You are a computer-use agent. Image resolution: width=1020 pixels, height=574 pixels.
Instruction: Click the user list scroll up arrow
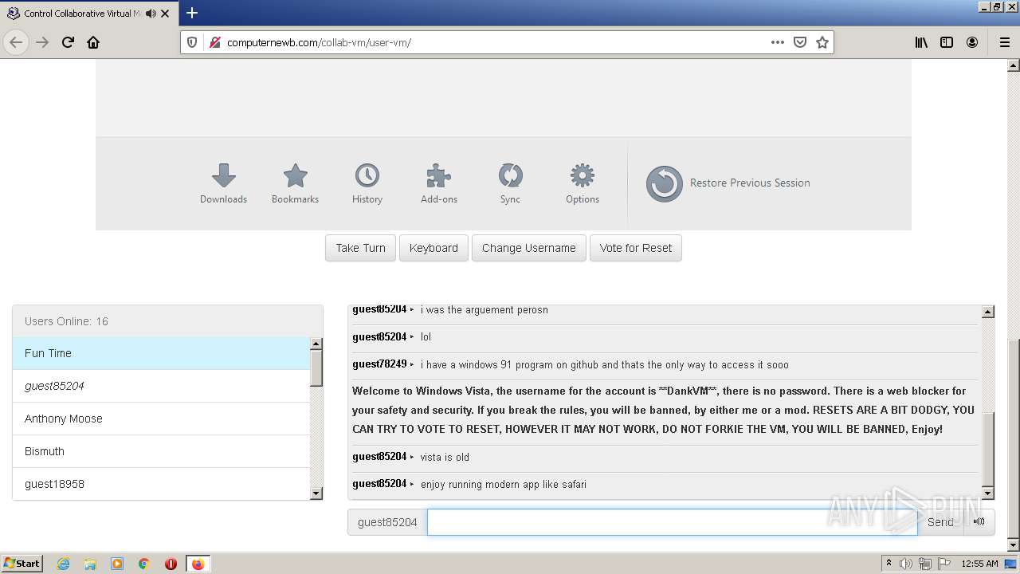[x=316, y=344]
